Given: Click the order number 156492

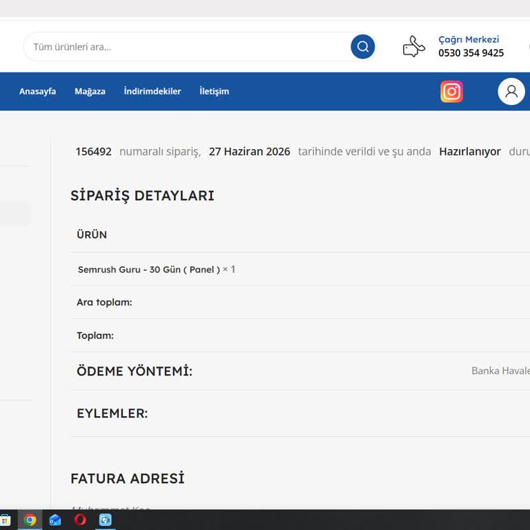Looking at the screenshot, I should (x=94, y=151).
